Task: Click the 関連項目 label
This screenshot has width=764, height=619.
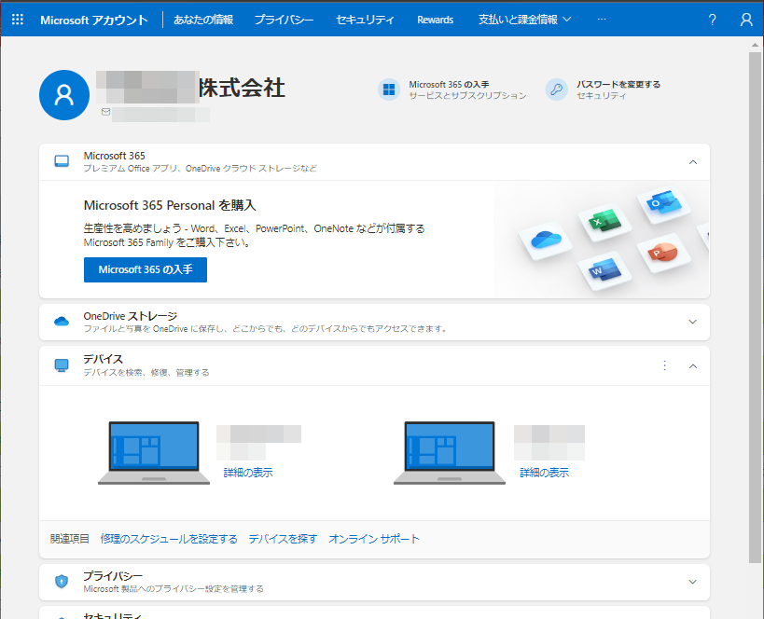Action: click(x=70, y=539)
